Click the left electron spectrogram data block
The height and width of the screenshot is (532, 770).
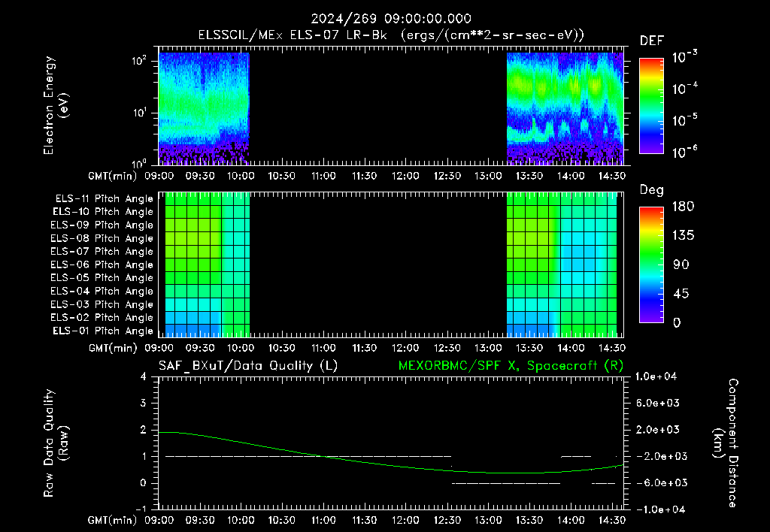click(x=204, y=108)
